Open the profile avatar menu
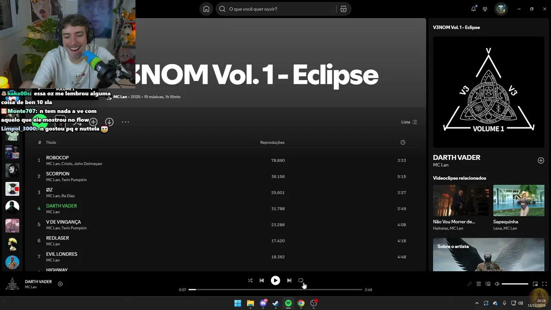The height and width of the screenshot is (310, 551). pos(501,9)
